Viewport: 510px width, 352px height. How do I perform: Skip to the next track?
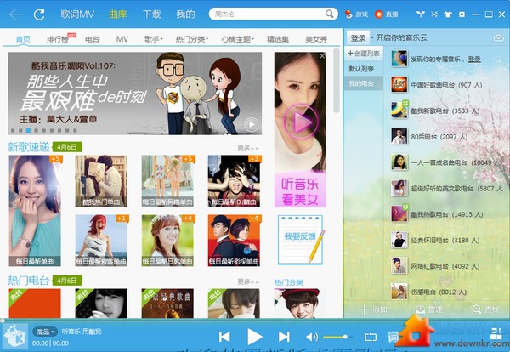point(284,337)
